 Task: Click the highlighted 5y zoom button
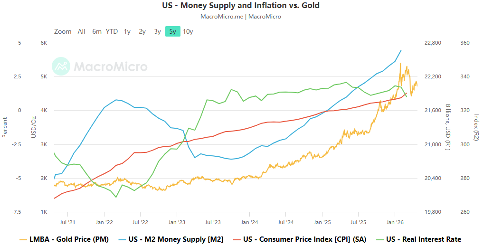coord(173,31)
